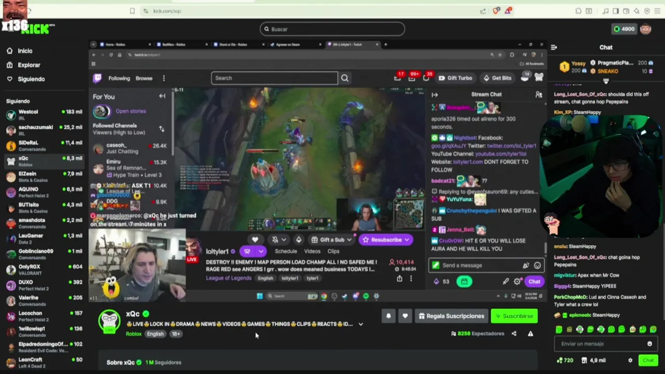
Task: Toggle the follow heart on loltyler1 stream
Action: point(255,239)
